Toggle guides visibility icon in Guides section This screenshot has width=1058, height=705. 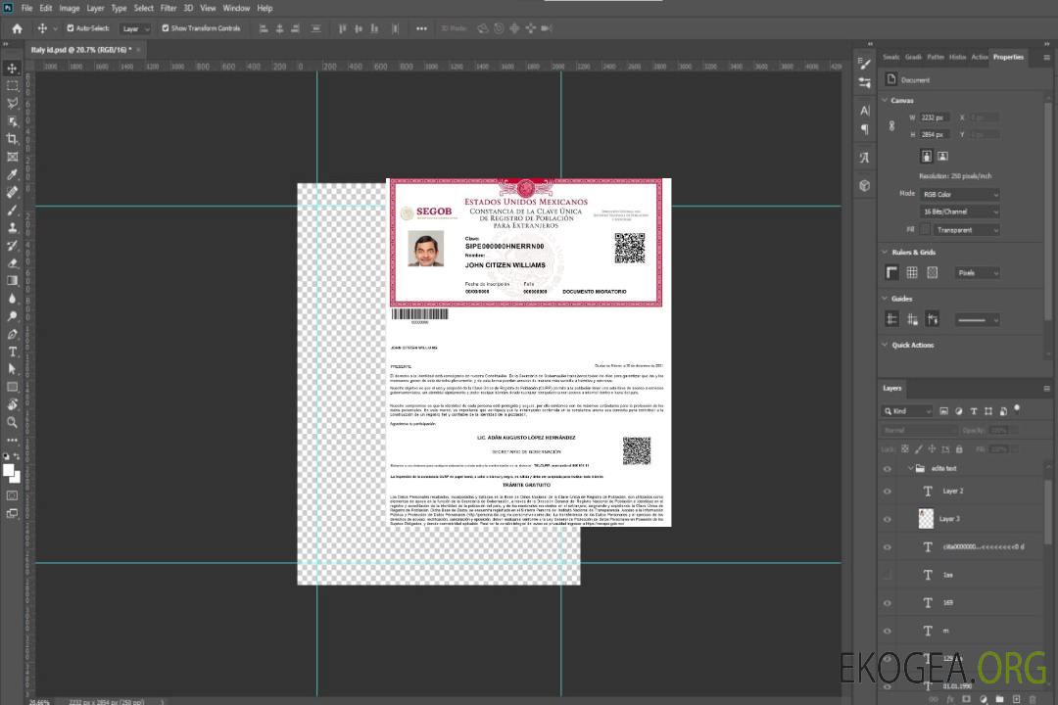(892, 320)
